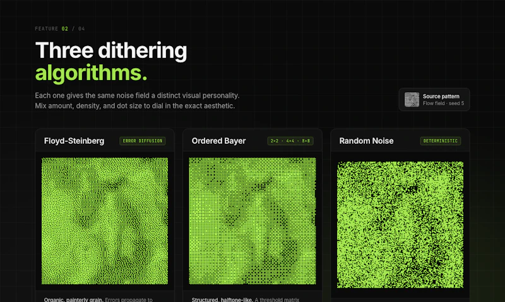The width and height of the screenshot is (505, 302).
Task: Click the 2×2 · 4×4 · 8×8 badge
Action: (290, 141)
